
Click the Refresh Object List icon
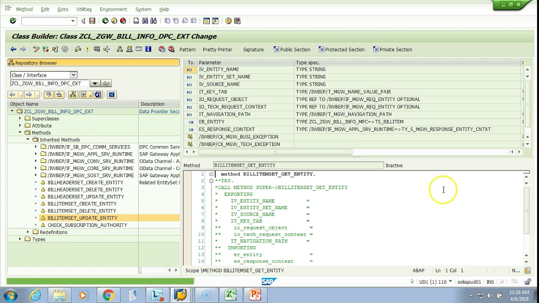coord(98,95)
